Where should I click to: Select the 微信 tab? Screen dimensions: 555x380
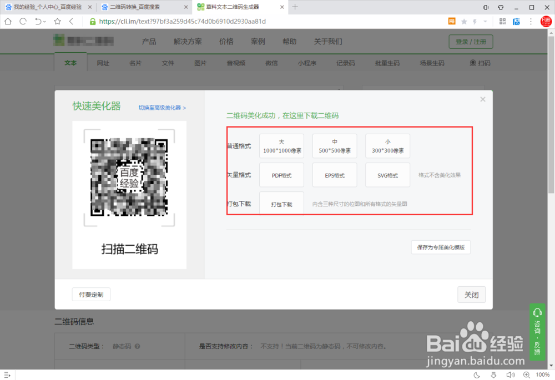click(x=271, y=63)
